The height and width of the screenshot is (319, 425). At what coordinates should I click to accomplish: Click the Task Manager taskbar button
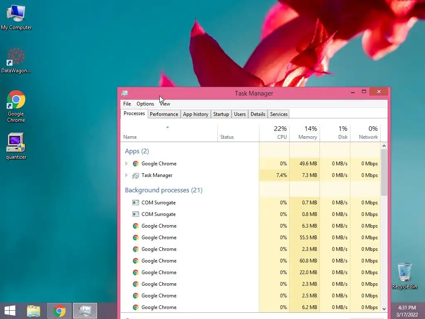click(x=85, y=311)
